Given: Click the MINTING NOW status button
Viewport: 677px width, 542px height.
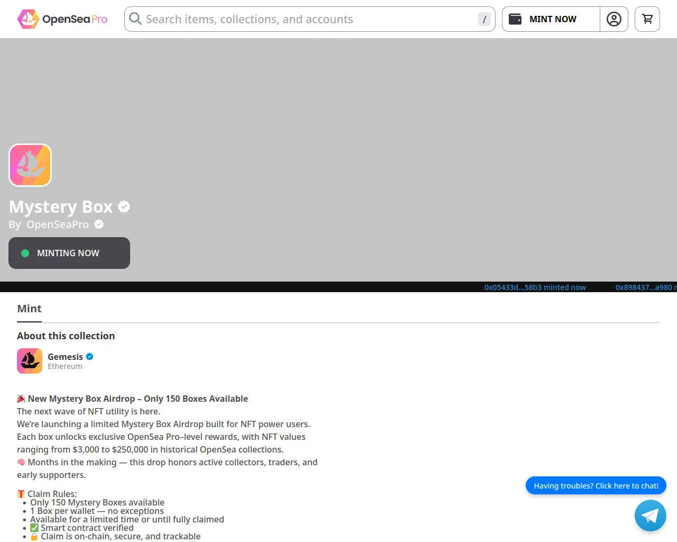Looking at the screenshot, I should 69,253.
